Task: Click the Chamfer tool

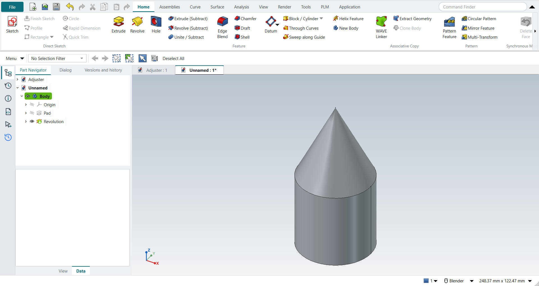Action: [245, 19]
